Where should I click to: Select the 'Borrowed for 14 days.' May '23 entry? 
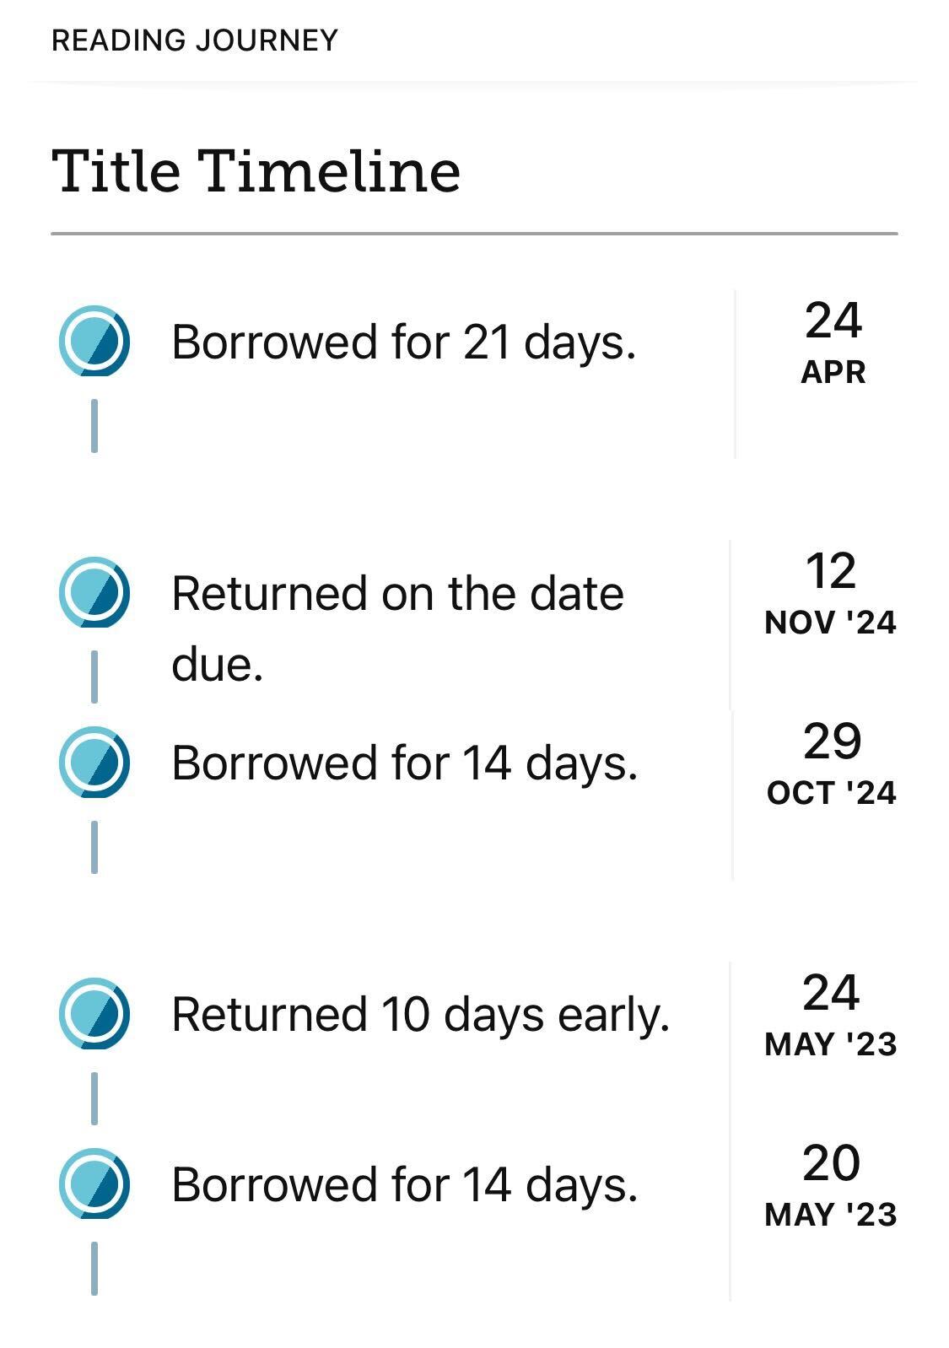coord(404,1185)
